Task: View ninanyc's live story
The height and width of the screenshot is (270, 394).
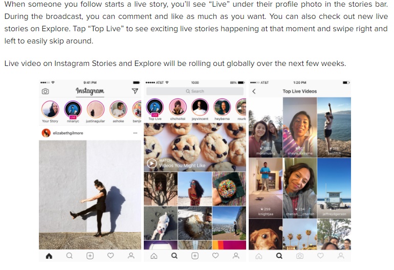Action: [x=73, y=109]
